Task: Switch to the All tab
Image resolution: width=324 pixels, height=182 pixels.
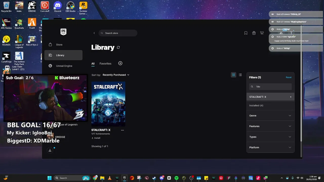Action: (93, 64)
